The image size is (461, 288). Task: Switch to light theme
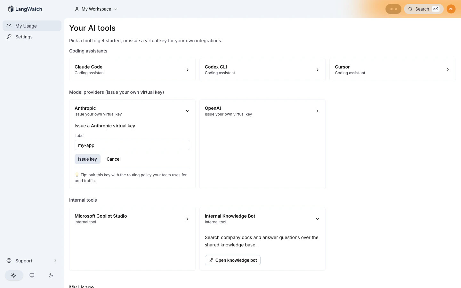click(x=13, y=275)
